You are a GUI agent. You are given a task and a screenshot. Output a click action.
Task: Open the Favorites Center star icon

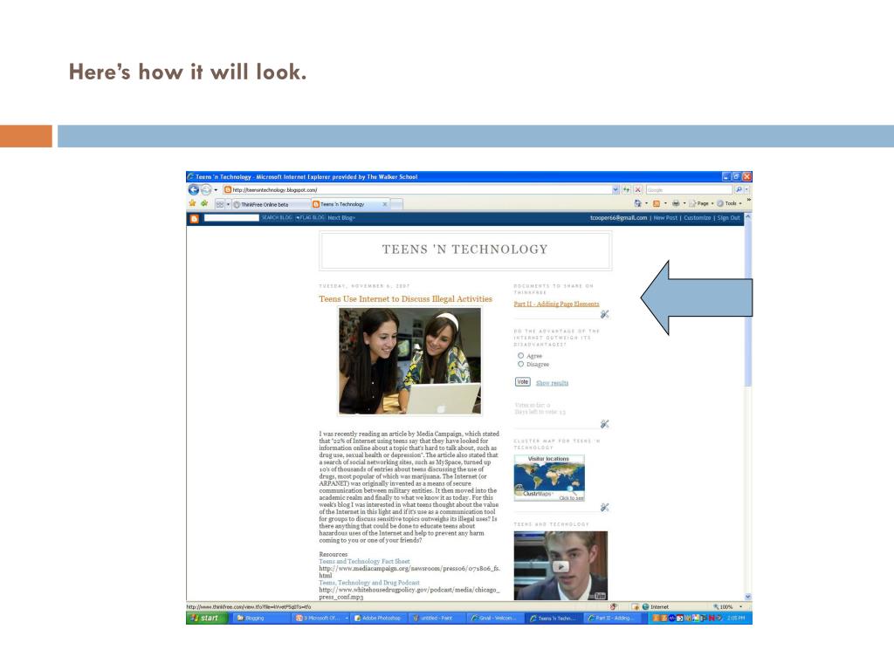coord(192,203)
